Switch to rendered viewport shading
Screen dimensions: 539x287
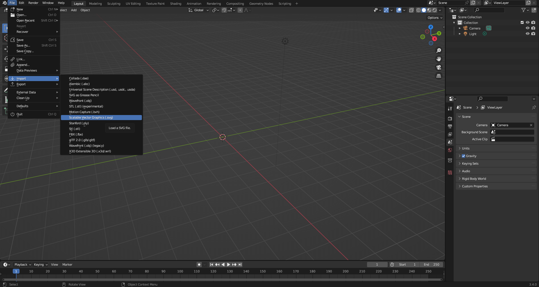coord(435,10)
